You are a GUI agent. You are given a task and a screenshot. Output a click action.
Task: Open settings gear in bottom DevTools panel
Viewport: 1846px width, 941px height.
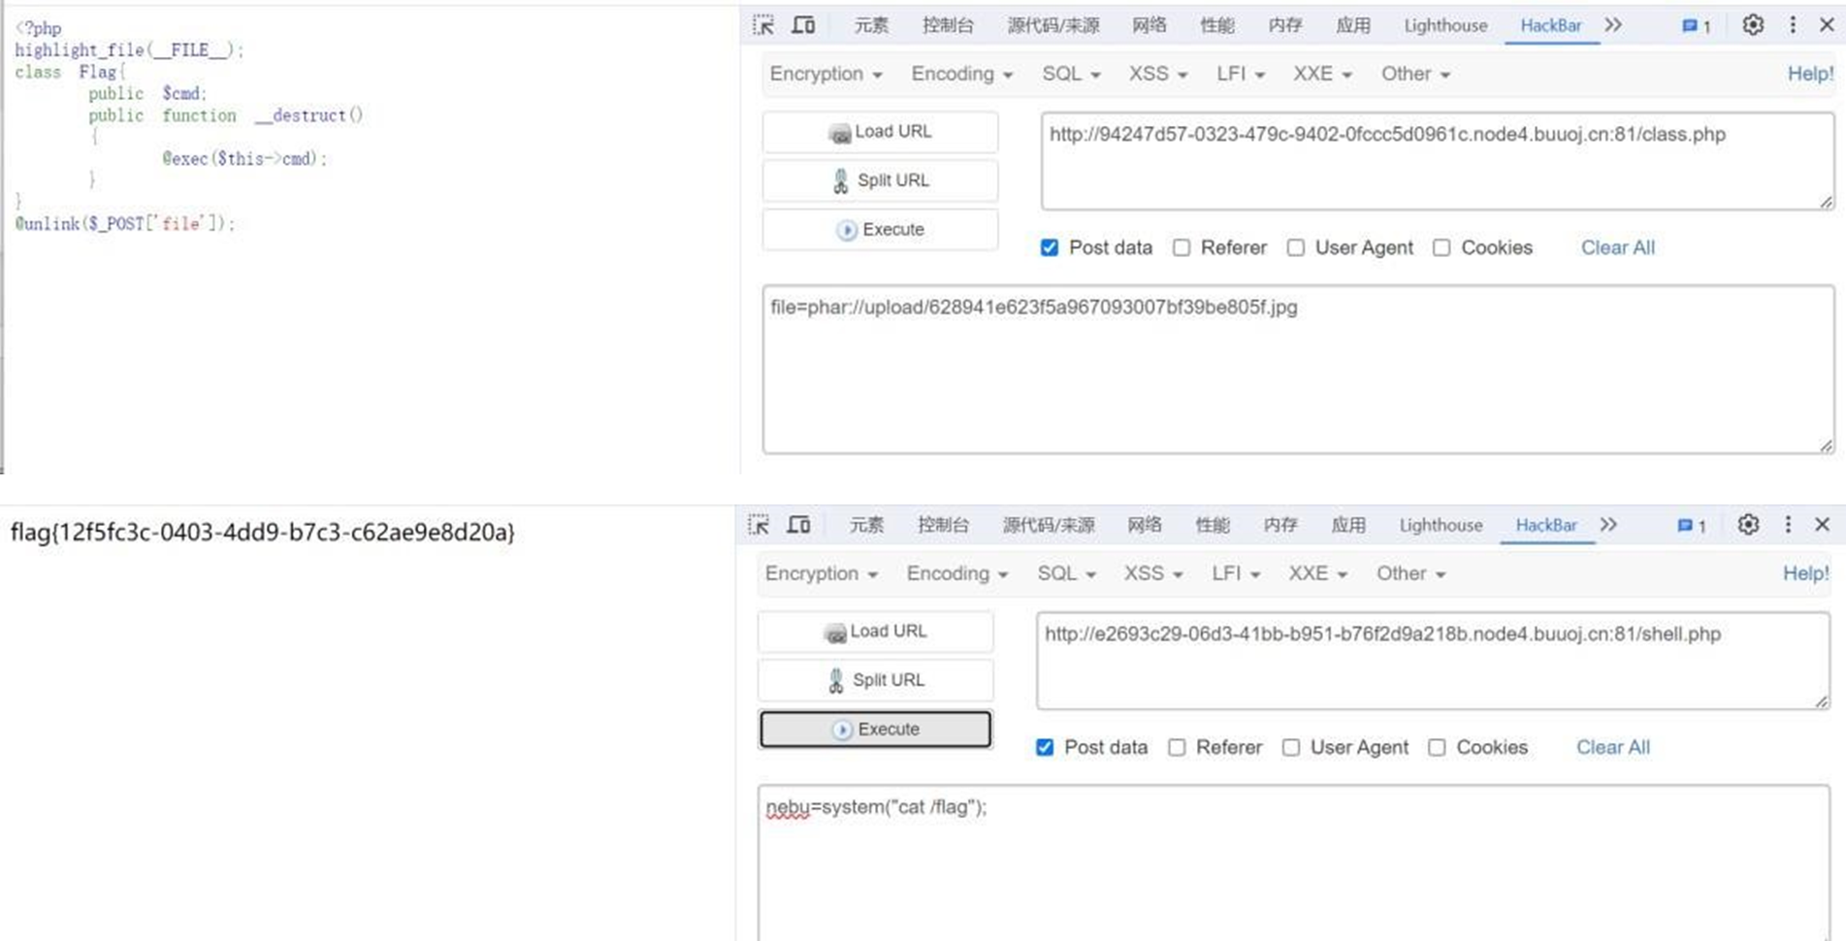coord(1747,525)
